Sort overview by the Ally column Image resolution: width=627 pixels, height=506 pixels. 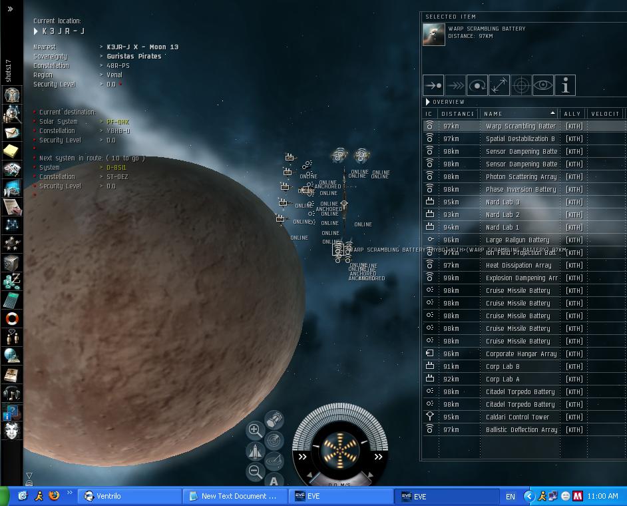click(572, 114)
